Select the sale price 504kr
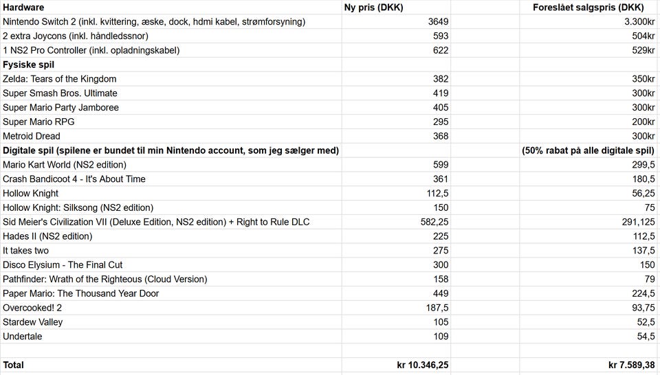The height and width of the screenshot is (375, 660). coord(589,36)
